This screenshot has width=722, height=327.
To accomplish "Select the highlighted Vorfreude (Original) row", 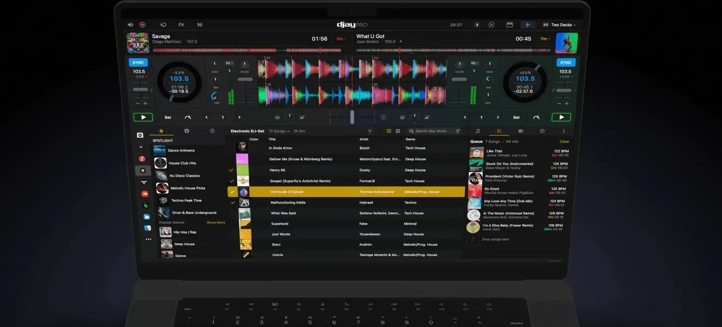I will coord(347,192).
